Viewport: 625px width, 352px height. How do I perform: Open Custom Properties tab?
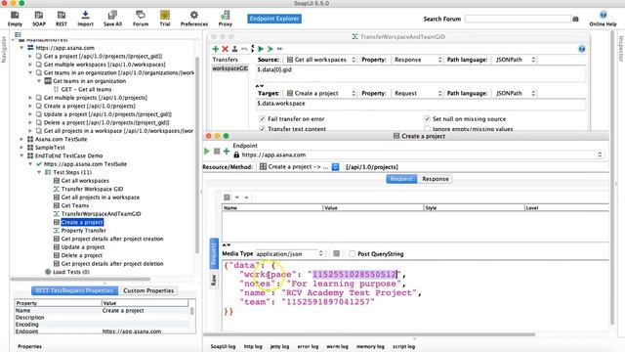pos(148,290)
